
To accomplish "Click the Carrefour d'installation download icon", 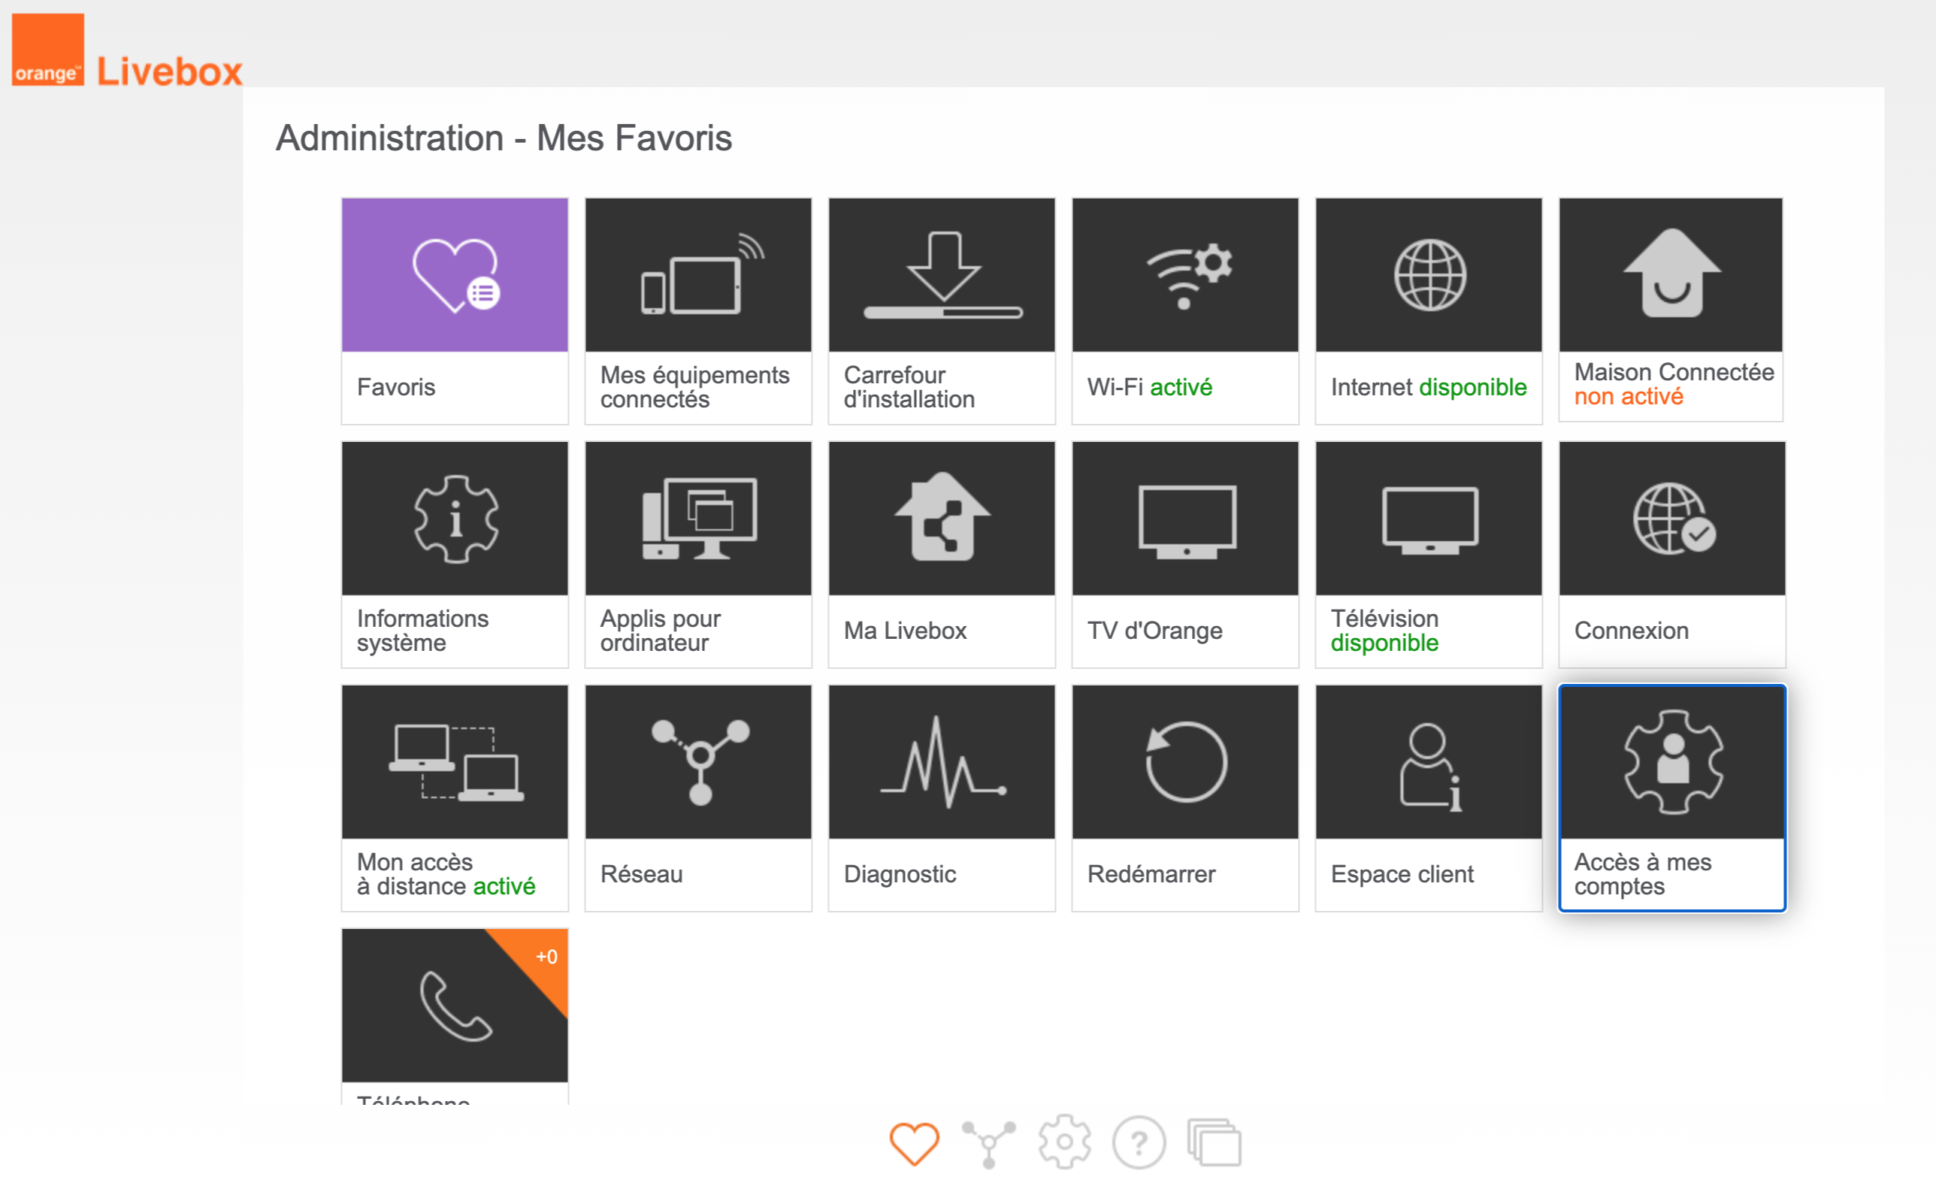I will tap(942, 275).
